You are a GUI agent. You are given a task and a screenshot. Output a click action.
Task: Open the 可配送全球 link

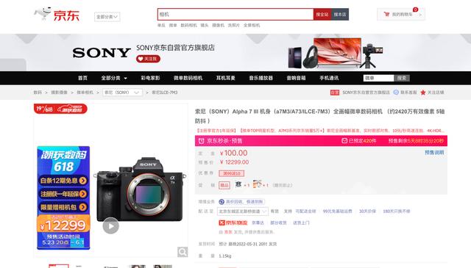point(305,211)
